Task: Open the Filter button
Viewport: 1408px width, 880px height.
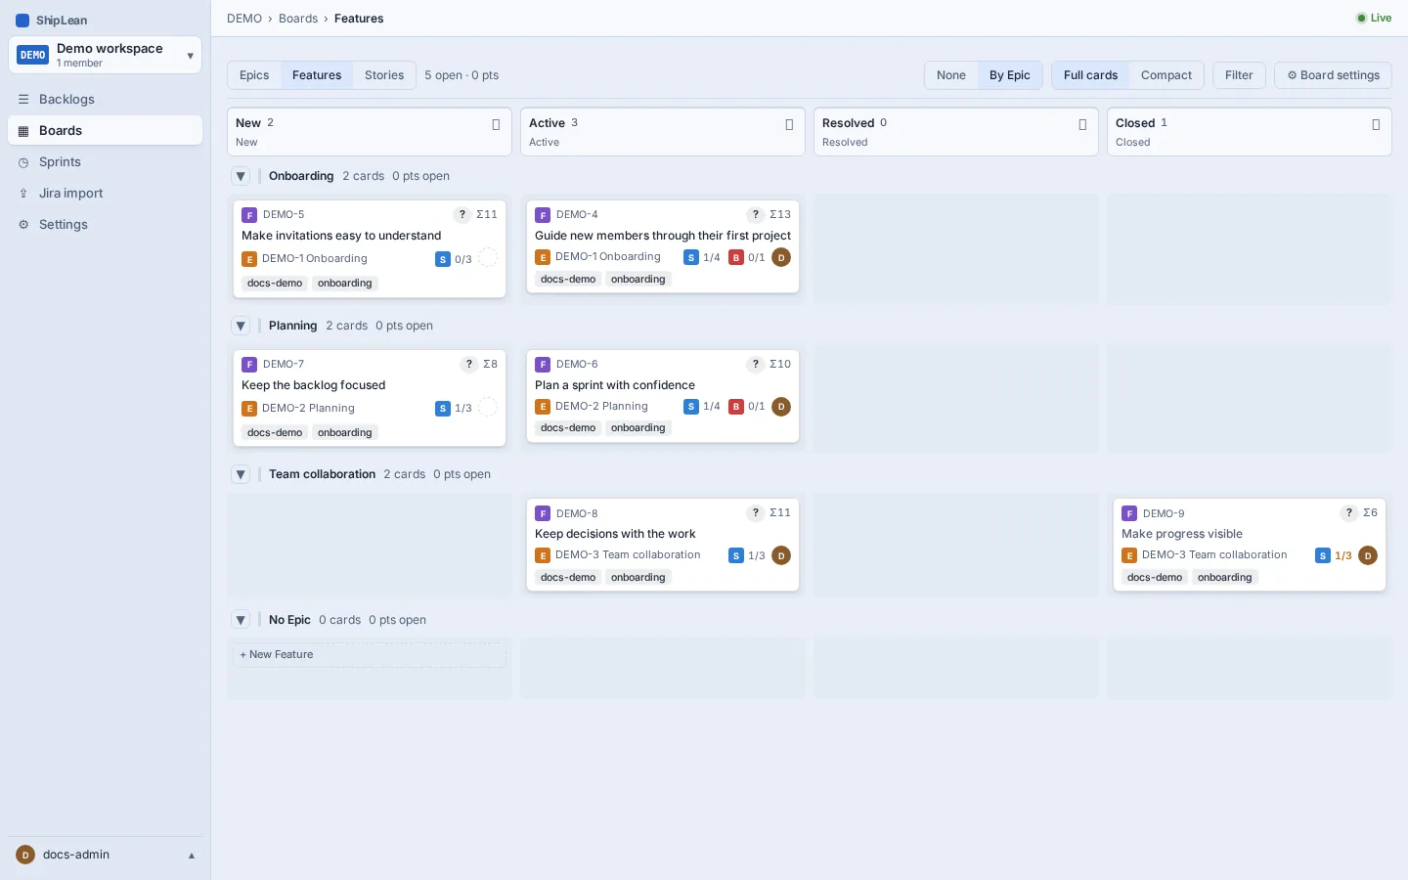Action: click(x=1239, y=75)
